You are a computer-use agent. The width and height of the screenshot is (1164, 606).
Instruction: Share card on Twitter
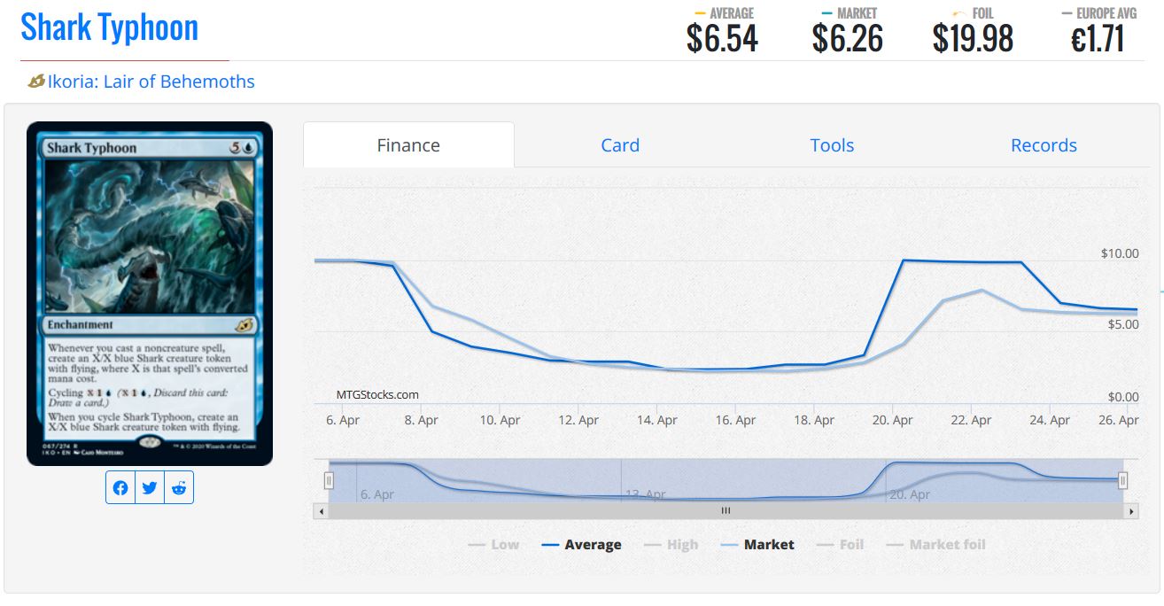point(150,488)
